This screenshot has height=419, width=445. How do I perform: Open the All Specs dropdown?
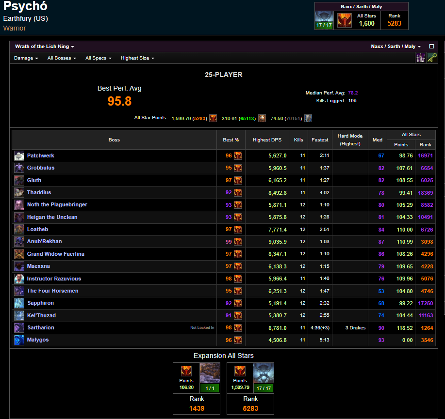tap(98, 58)
